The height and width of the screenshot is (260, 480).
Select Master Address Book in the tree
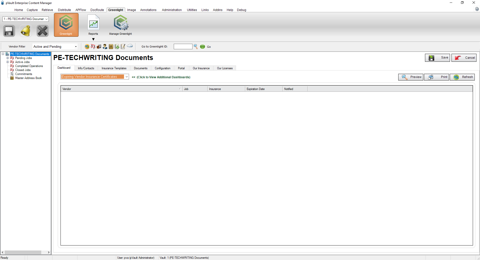[28, 78]
